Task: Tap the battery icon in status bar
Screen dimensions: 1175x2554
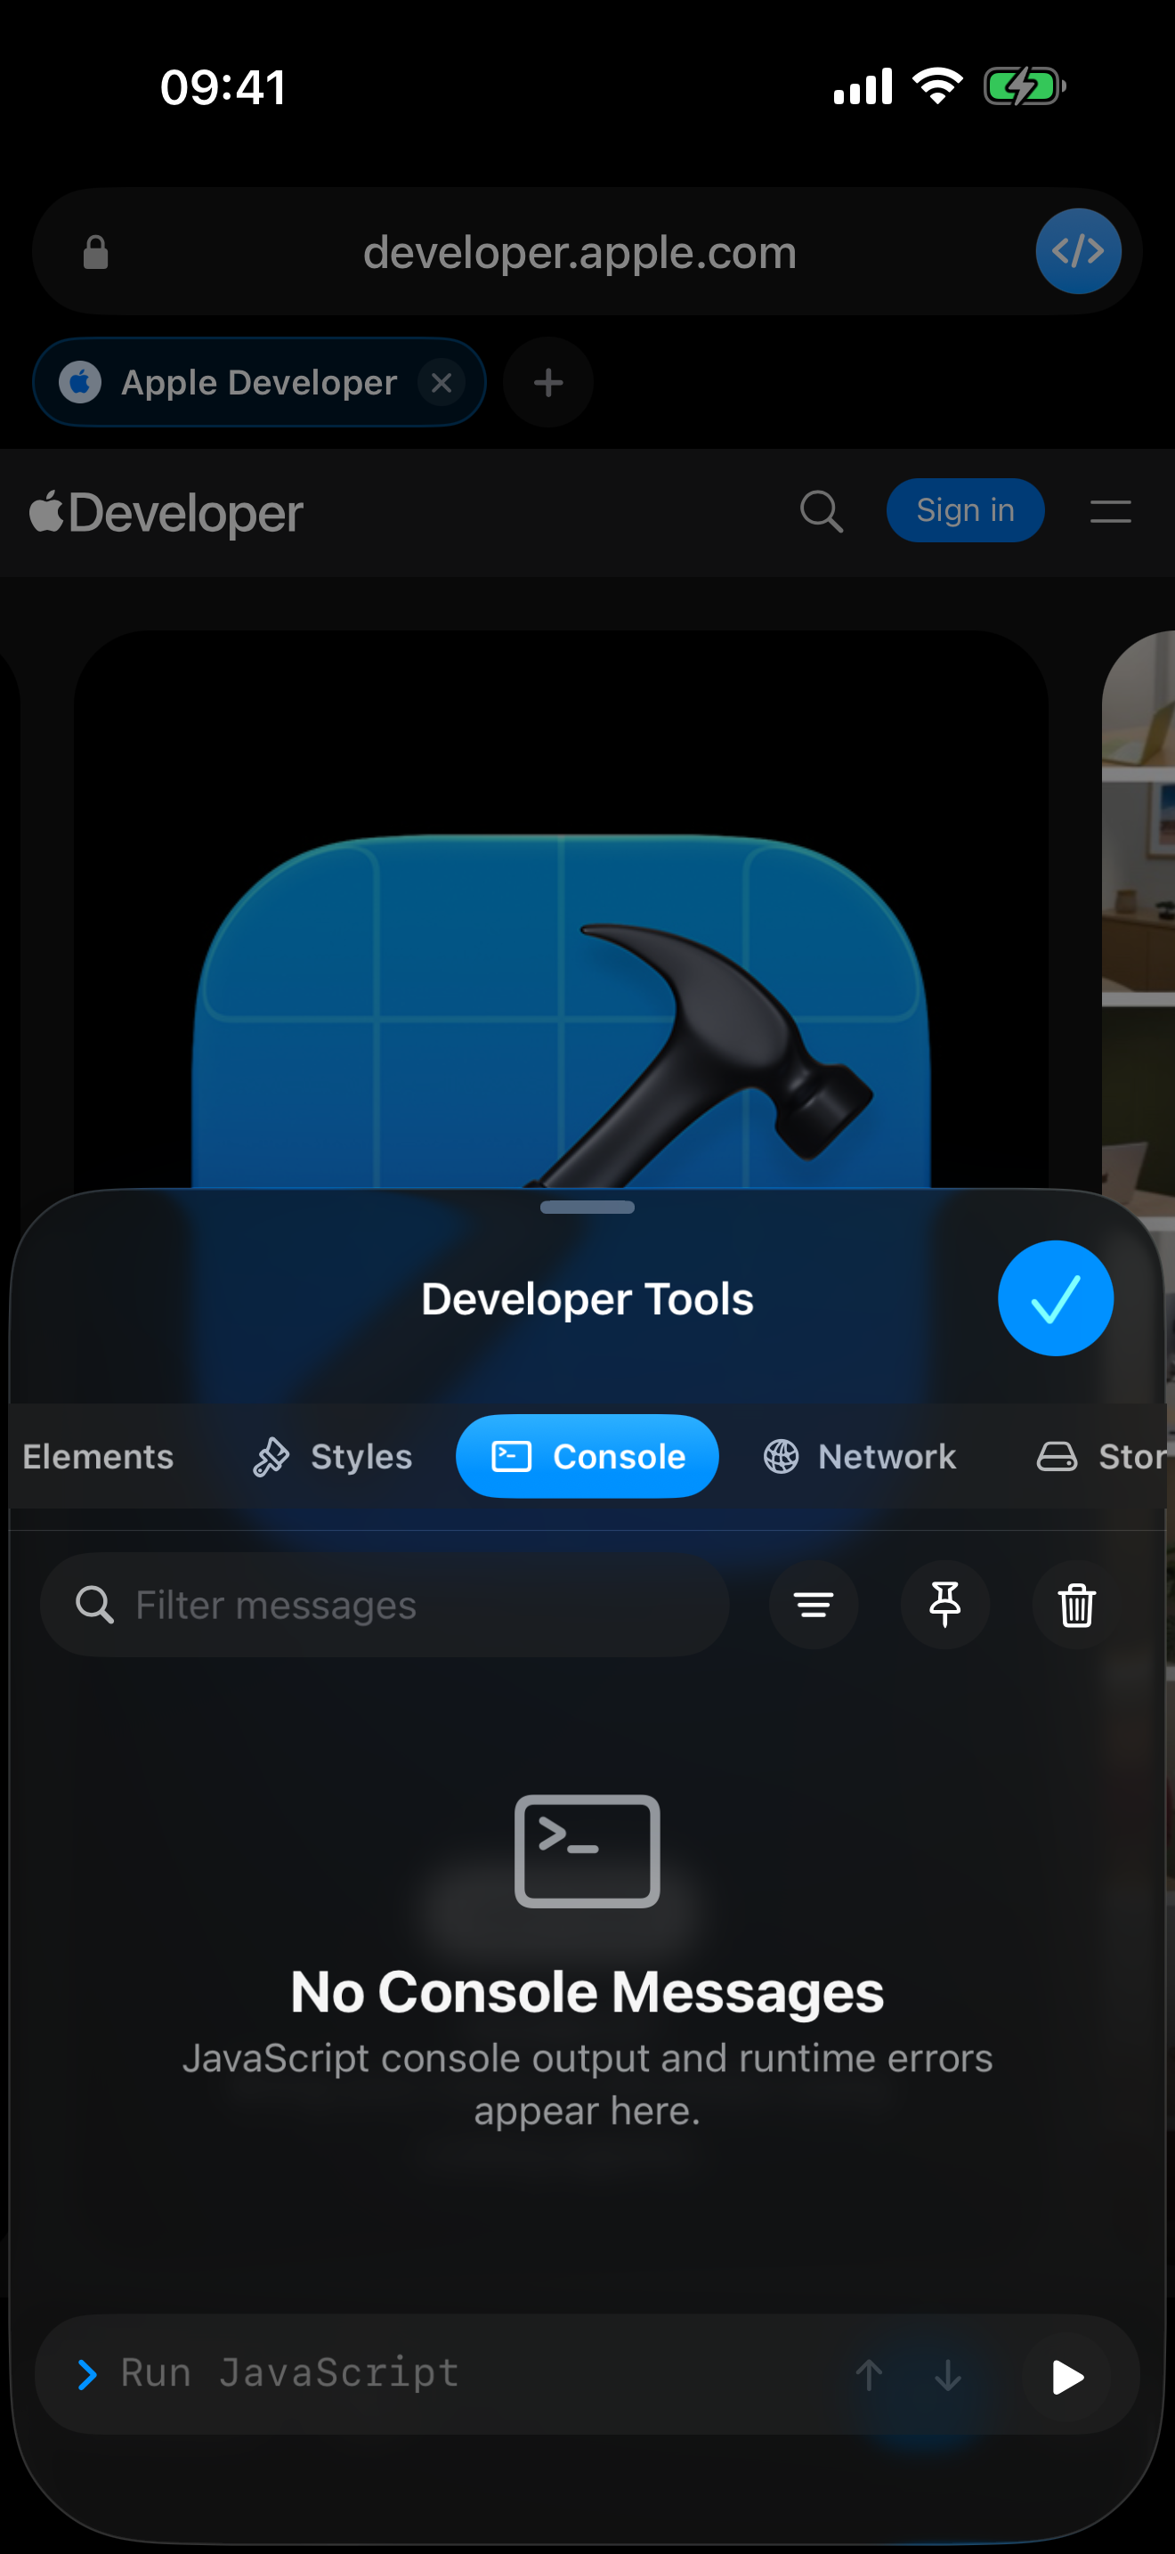Action: (x=1025, y=86)
